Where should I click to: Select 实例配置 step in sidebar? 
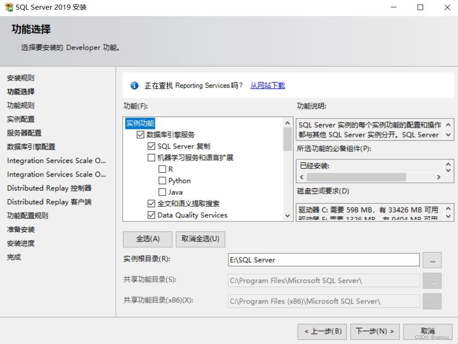coord(21,119)
